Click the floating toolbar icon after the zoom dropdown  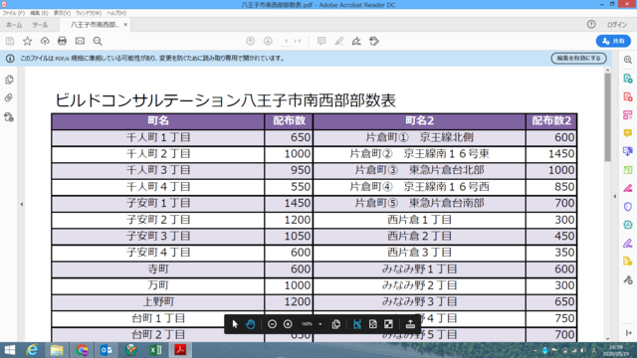tap(336, 324)
